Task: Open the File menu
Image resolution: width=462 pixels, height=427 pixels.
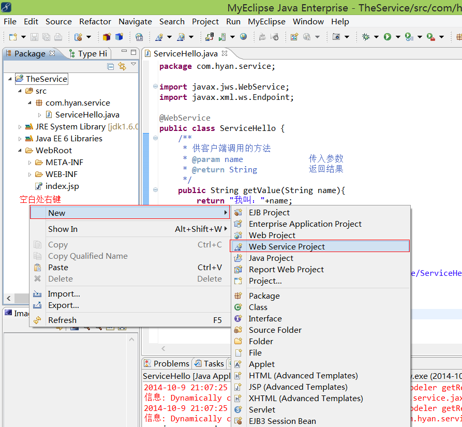Action: pyautogui.click(x=10, y=22)
